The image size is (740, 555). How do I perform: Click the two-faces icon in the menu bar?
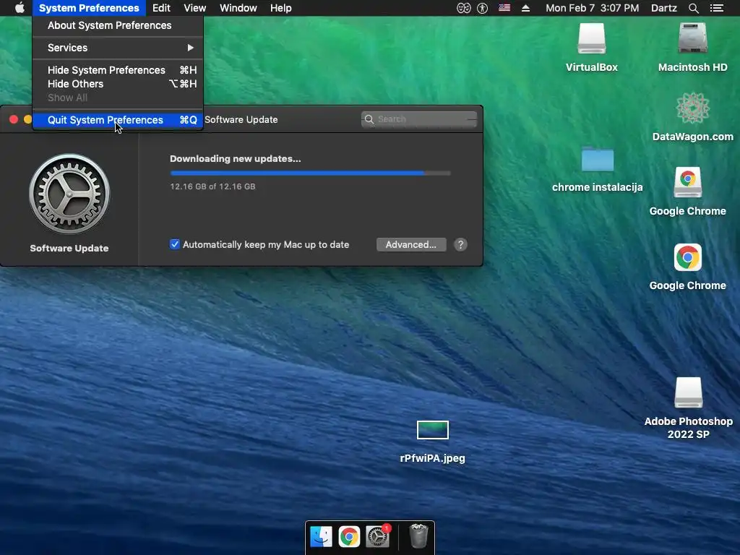coord(463,8)
